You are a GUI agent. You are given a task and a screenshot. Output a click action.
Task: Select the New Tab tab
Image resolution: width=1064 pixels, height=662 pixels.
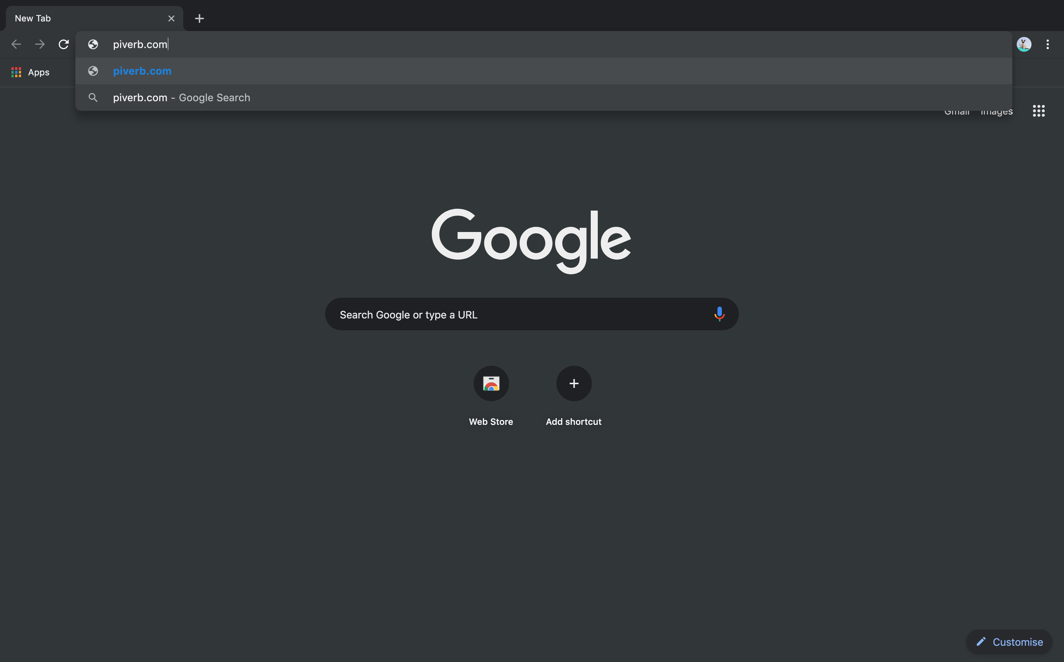94,18
